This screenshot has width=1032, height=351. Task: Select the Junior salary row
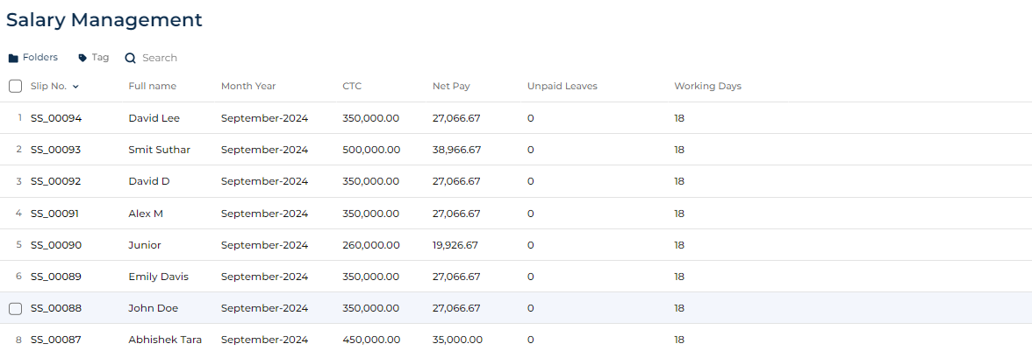[516, 245]
